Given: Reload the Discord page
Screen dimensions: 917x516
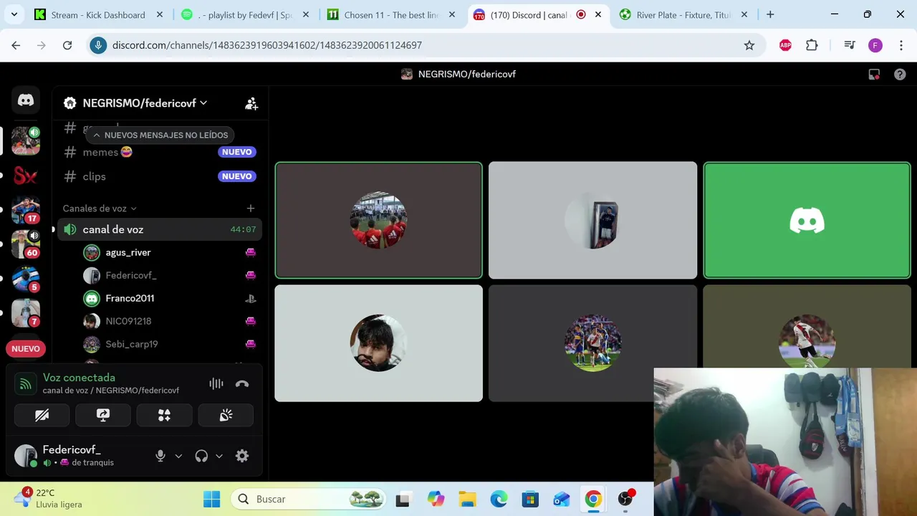Looking at the screenshot, I should click(67, 45).
